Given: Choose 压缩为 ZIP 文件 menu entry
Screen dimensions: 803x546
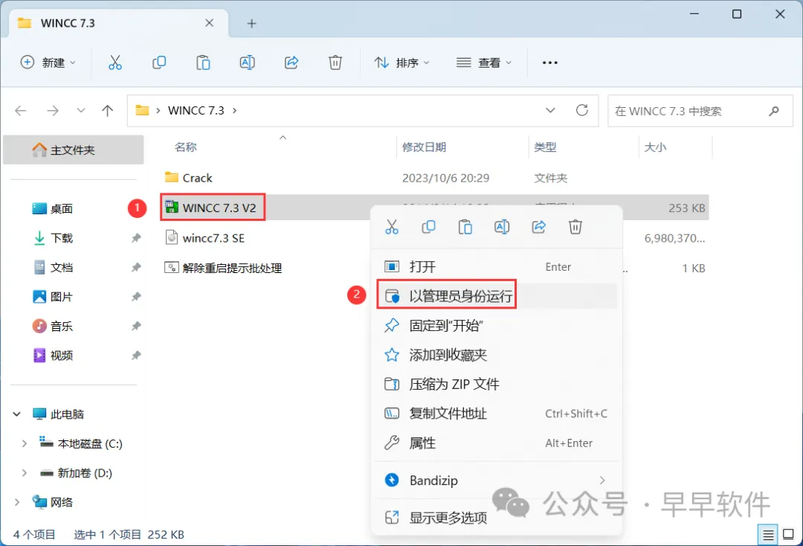Looking at the screenshot, I should coord(497,384).
